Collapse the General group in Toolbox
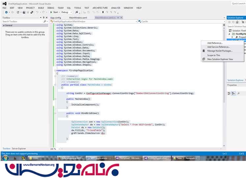The image size is (246, 178). (x=4, y=25)
